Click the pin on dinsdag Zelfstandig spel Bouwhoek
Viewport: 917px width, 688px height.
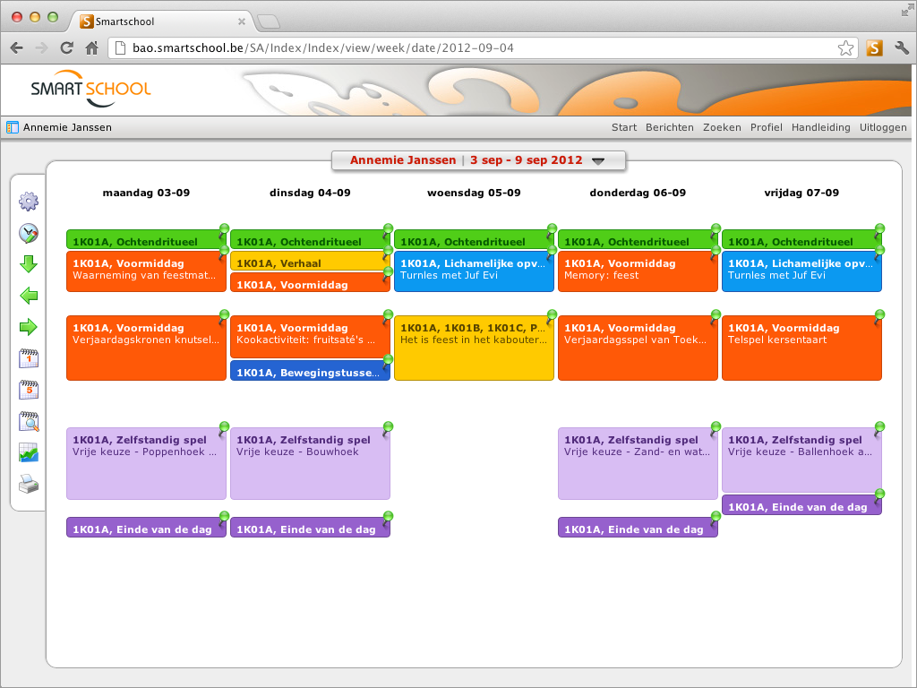(387, 427)
